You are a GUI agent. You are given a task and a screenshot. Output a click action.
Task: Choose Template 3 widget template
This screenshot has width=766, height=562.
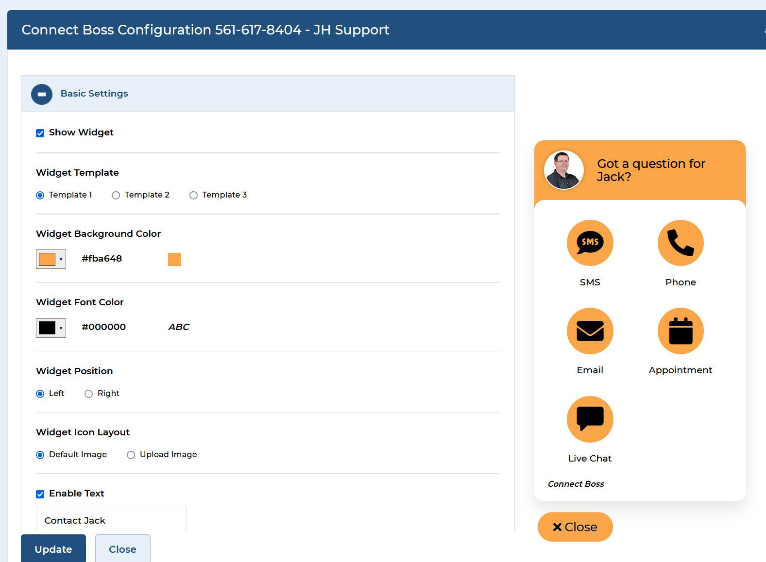pyautogui.click(x=193, y=196)
